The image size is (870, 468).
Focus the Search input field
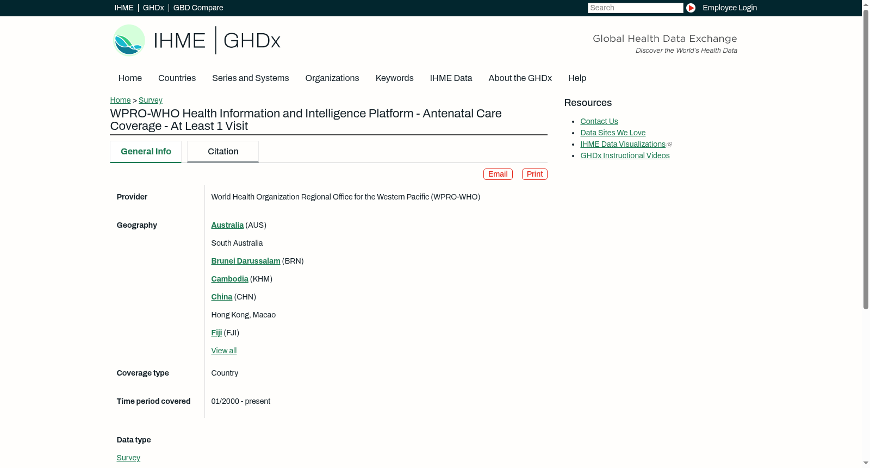pos(635,8)
